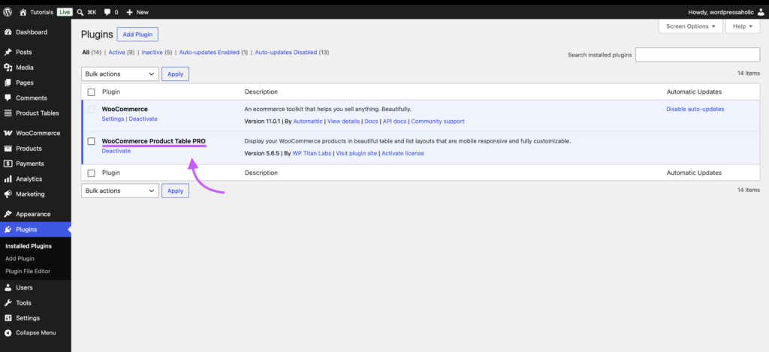This screenshot has width=769, height=352.
Task: Click the WordPress logo icon
Action: (8, 12)
